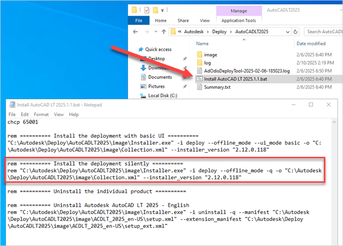The width and height of the screenshot is (343, 246).
Task: Select the Summary.txt file
Action: (217, 87)
